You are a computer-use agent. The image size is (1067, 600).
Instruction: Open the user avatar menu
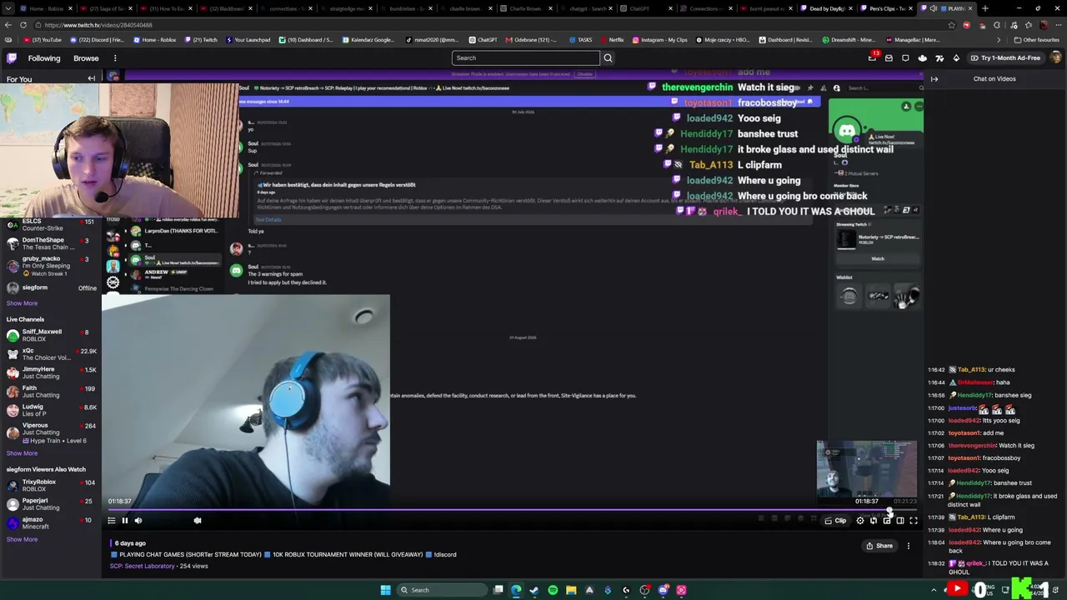1056,58
